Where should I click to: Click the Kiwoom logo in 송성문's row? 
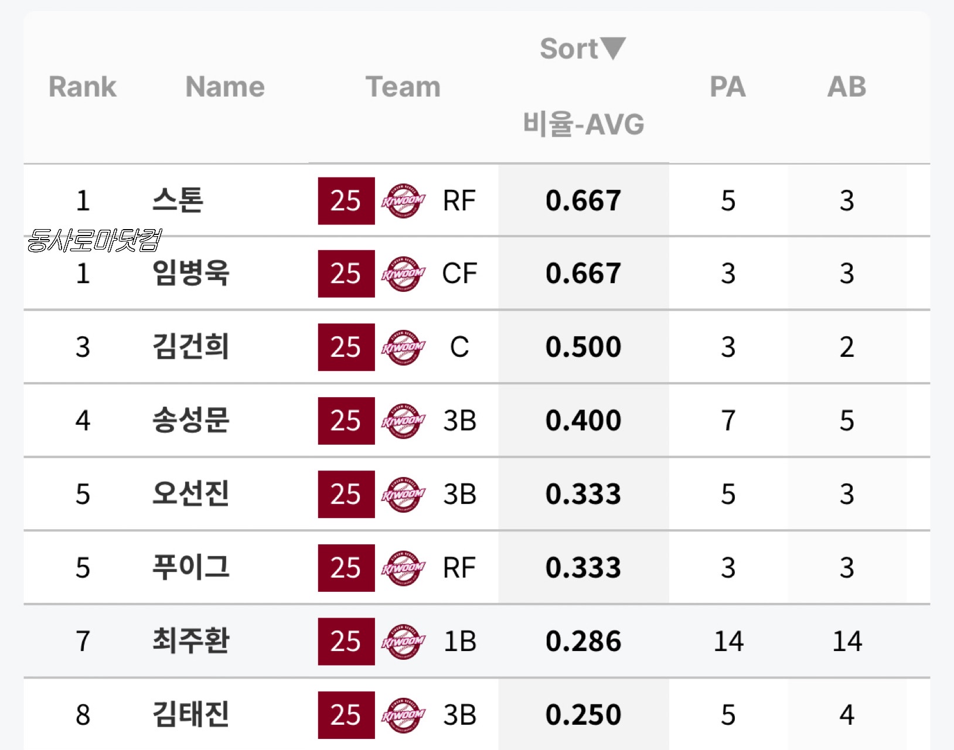click(x=403, y=421)
